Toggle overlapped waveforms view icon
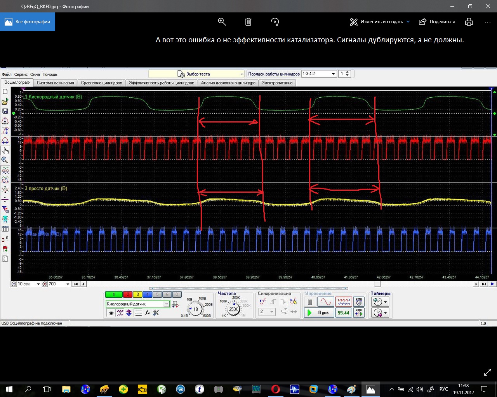Viewport: 497px width, 397px height. tap(5, 180)
